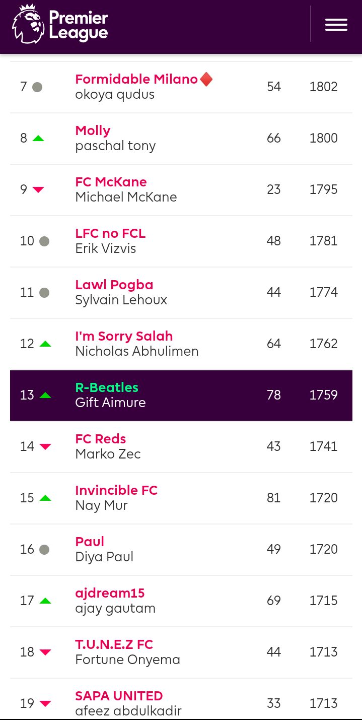Screen dimensions: 362x720
Task: Click red down arrow for T.U.N.E.Z FC
Action: [45, 652]
